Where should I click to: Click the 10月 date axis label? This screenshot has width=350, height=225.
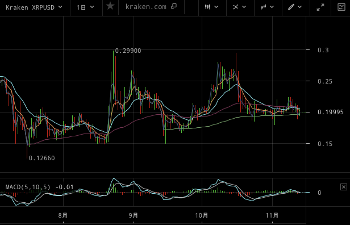[x=202, y=215]
